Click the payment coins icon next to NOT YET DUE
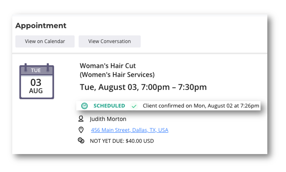 (81, 140)
